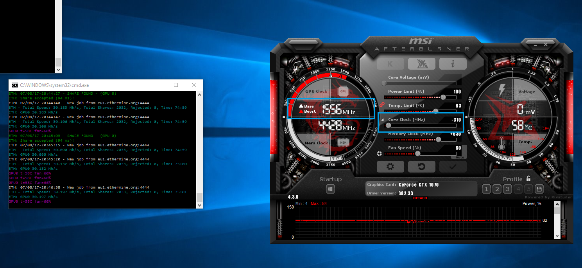Image resolution: width=582 pixels, height=268 pixels.
Task: Click the 1556 MHz GPU clock readout
Action: coord(338,110)
